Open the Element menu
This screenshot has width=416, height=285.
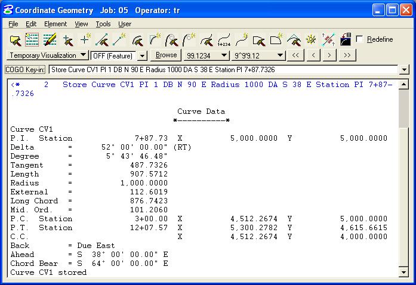[x=56, y=24]
